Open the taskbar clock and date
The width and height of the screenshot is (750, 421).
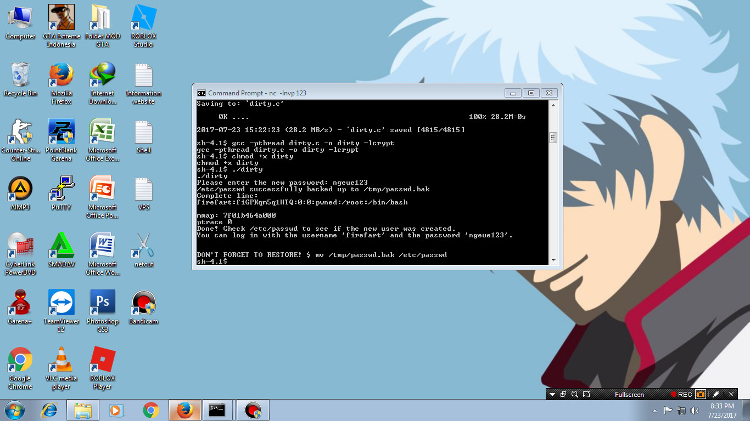722,411
